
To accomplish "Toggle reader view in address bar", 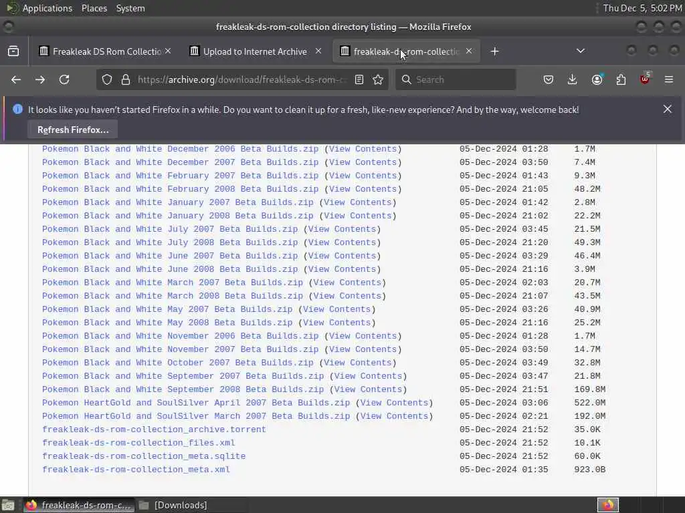I will pos(359,80).
